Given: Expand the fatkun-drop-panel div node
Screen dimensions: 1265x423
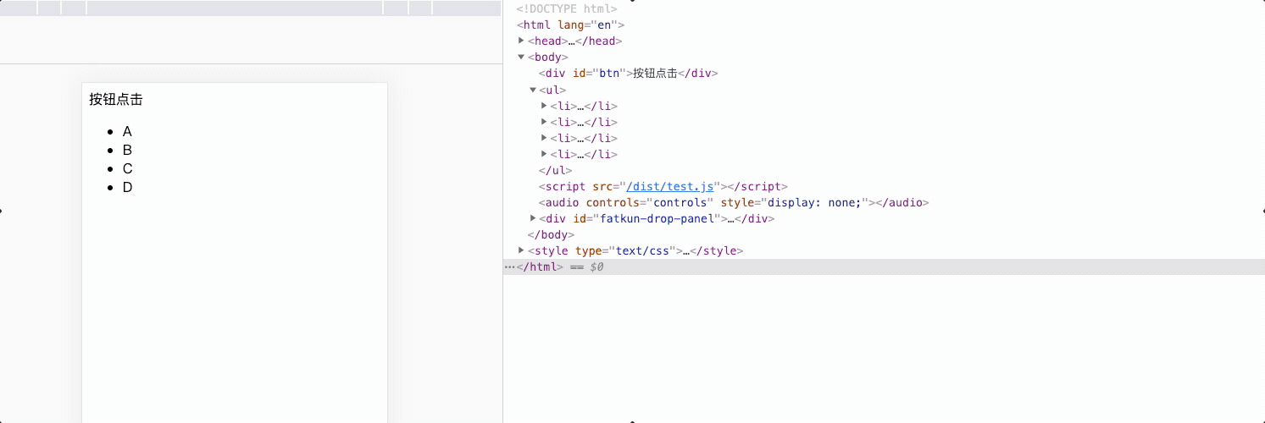Looking at the screenshot, I should point(533,218).
